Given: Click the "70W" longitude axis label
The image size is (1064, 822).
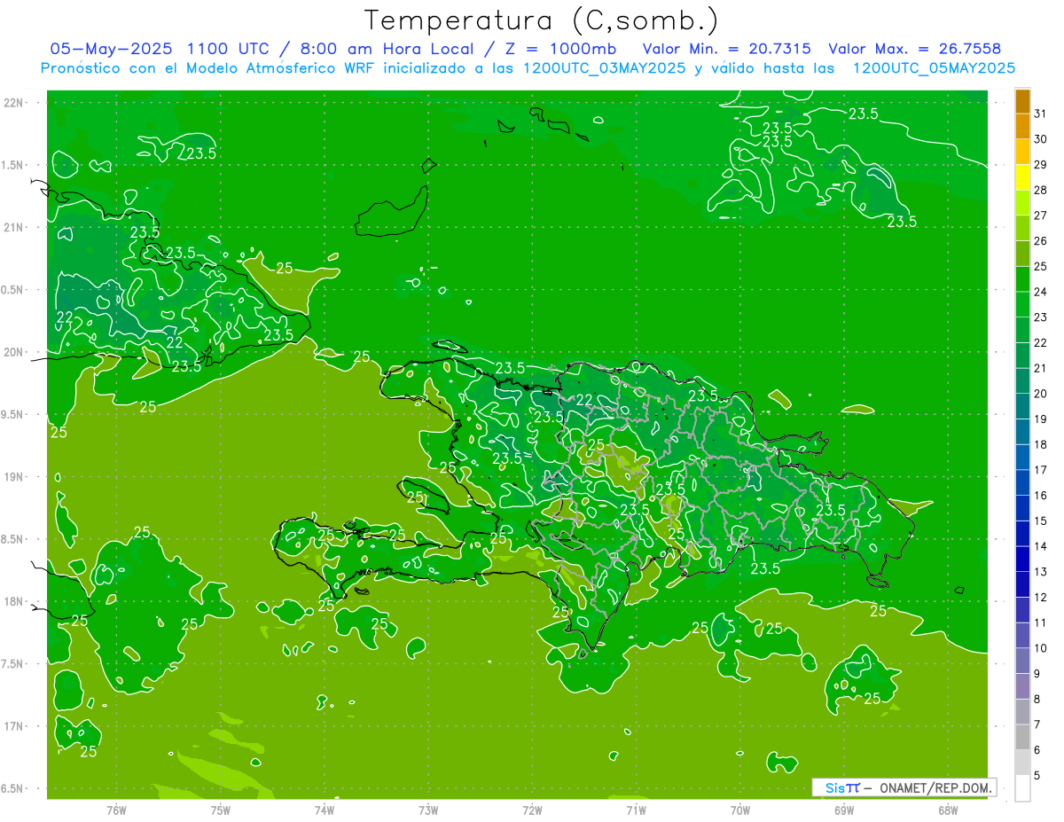Looking at the screenshot, I should 740,810.
